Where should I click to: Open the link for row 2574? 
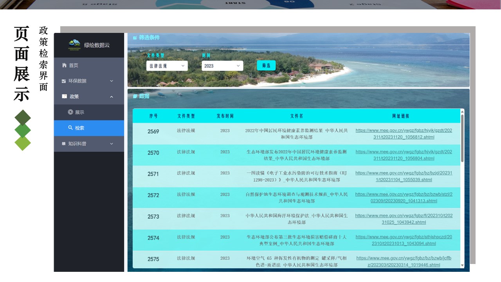(404, 240)
